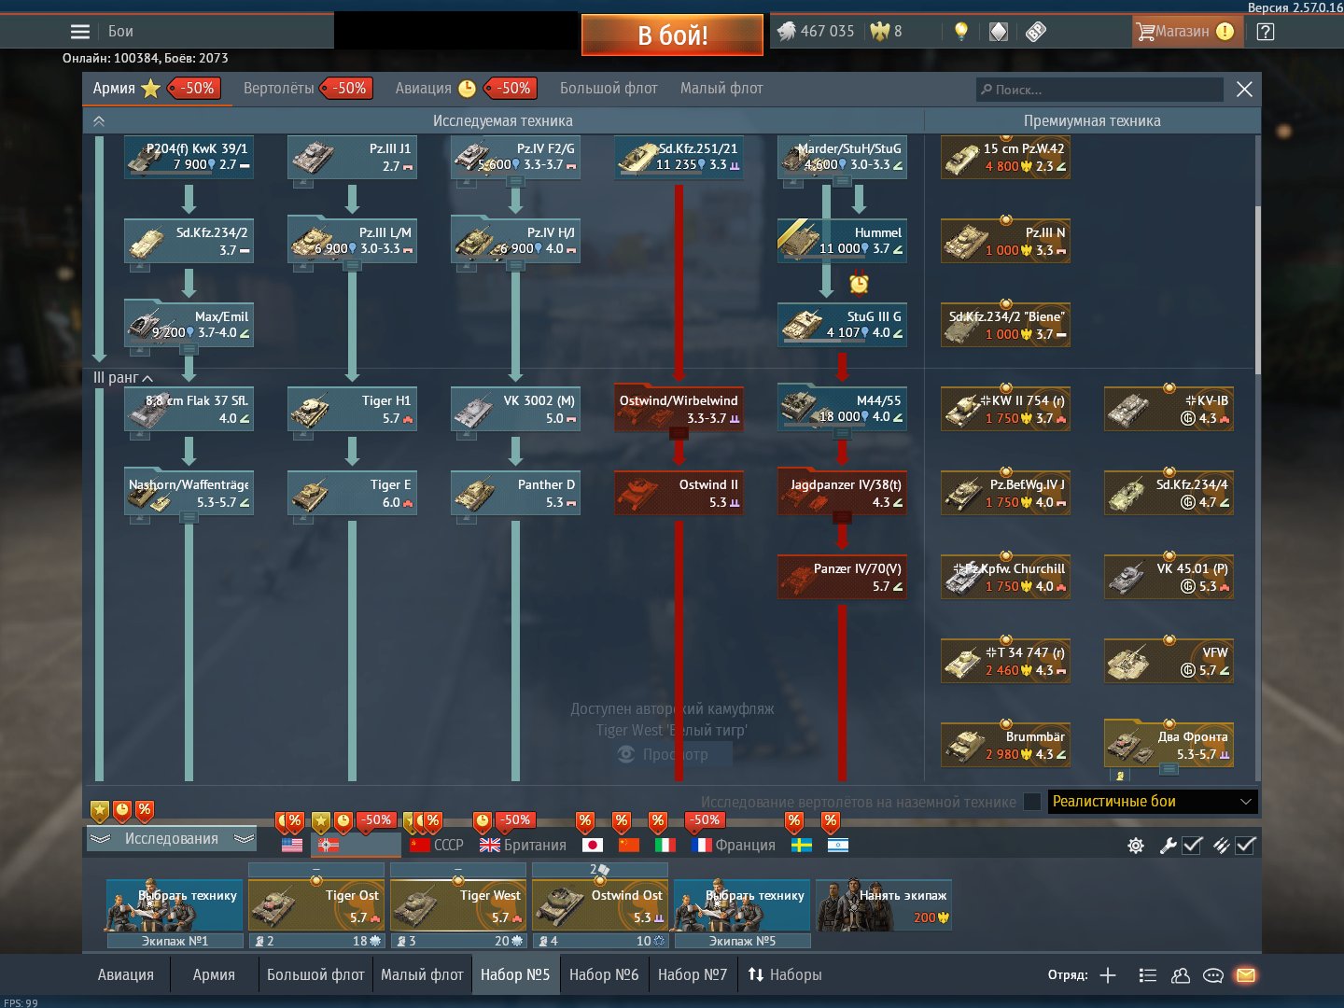Toggle helicopter research on ground vehicles checkbox
The height and width of the screenshot is (1008, 1344).
[x=1032, y=802]
